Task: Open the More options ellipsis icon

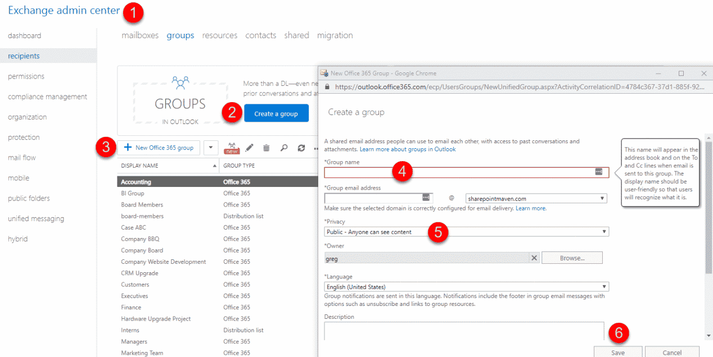Action: 316,148
